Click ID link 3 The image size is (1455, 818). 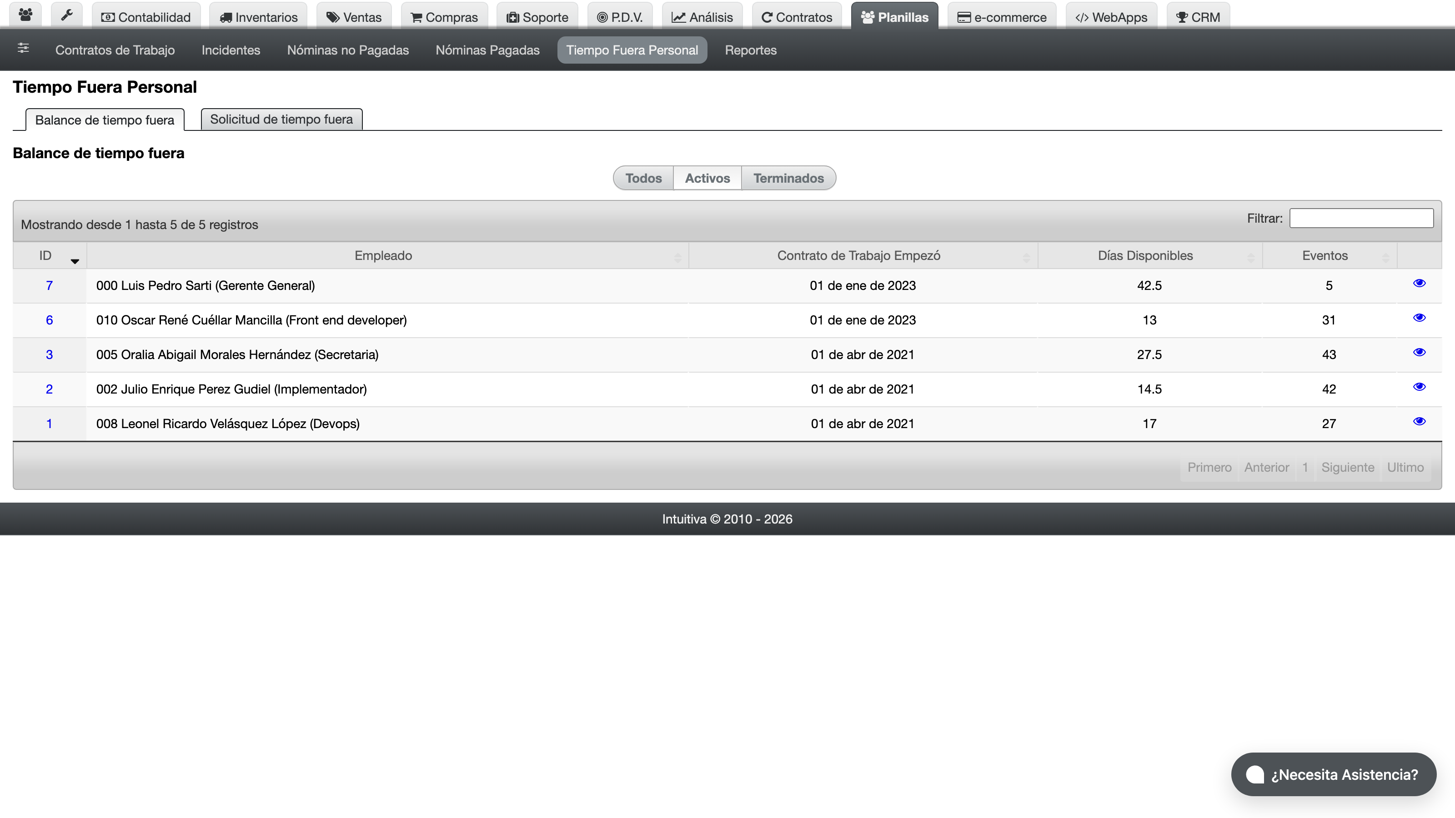pyautogui.click(x=49, y=354)
